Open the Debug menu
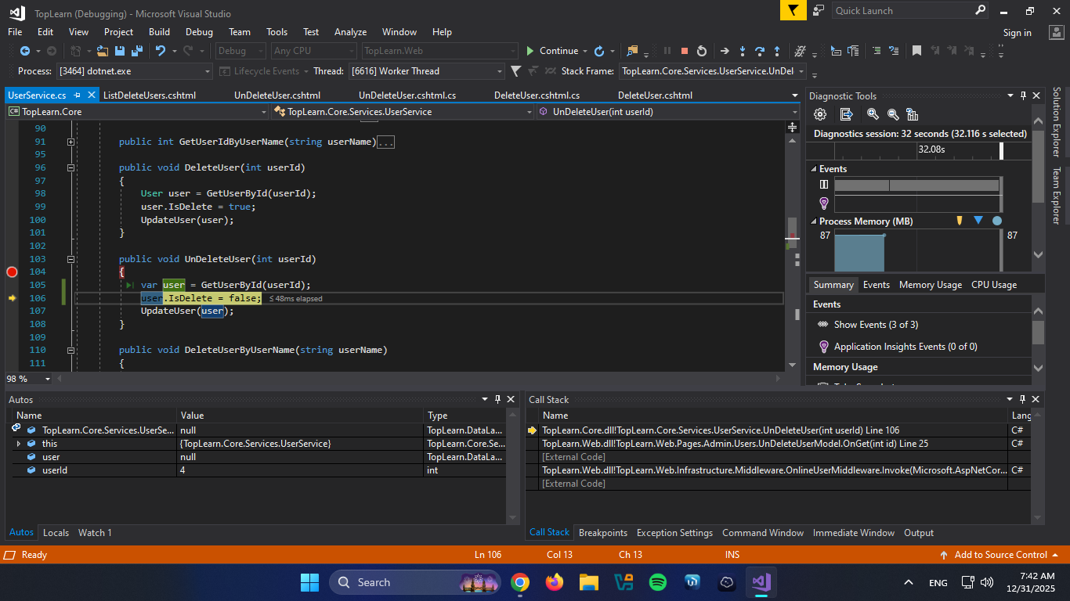This screenshot has height=601, width=1070. tap(199, 32)
